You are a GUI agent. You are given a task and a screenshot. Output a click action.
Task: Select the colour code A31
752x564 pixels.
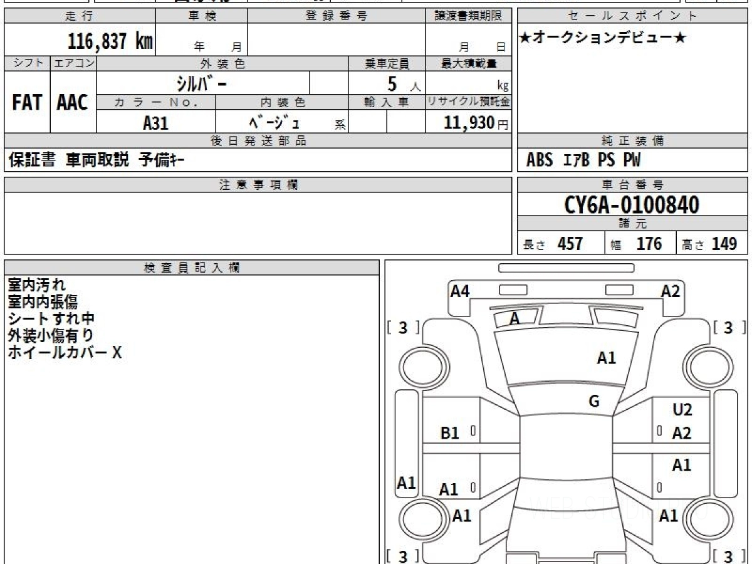point(156,123)
